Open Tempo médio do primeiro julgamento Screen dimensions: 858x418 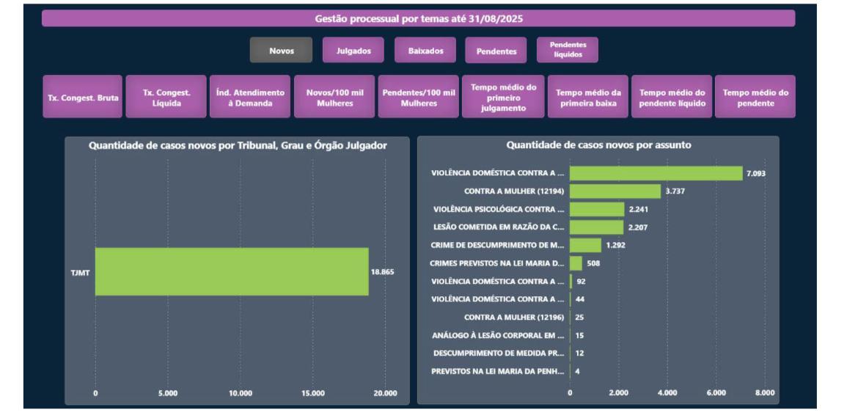click(x=503, y=97)
